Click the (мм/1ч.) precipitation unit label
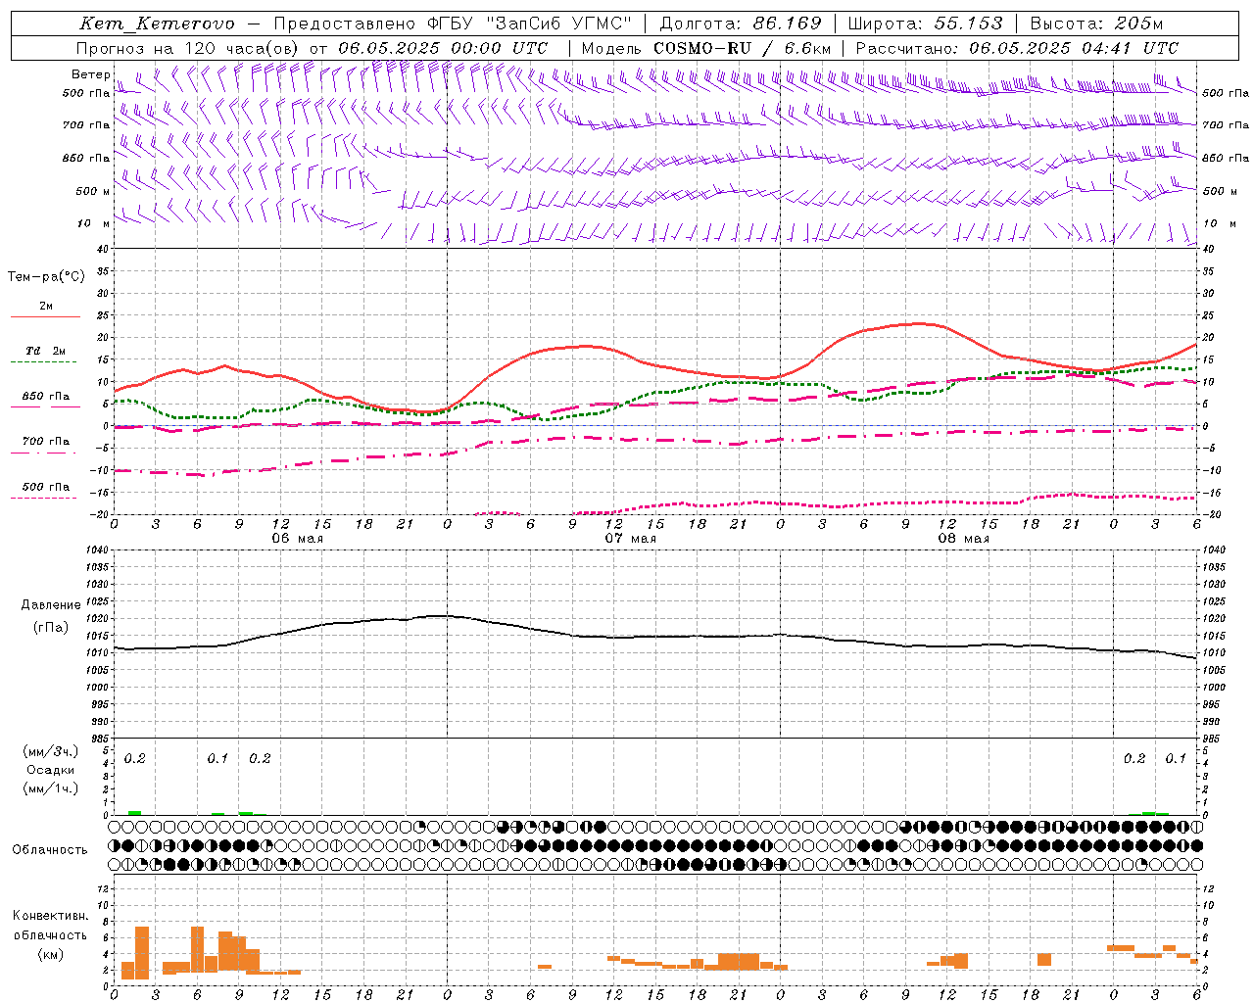Screen dimensions: 1254x1003 coord(51,788)
